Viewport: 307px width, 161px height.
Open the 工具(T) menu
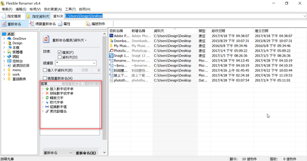click(x=70, y=9)
